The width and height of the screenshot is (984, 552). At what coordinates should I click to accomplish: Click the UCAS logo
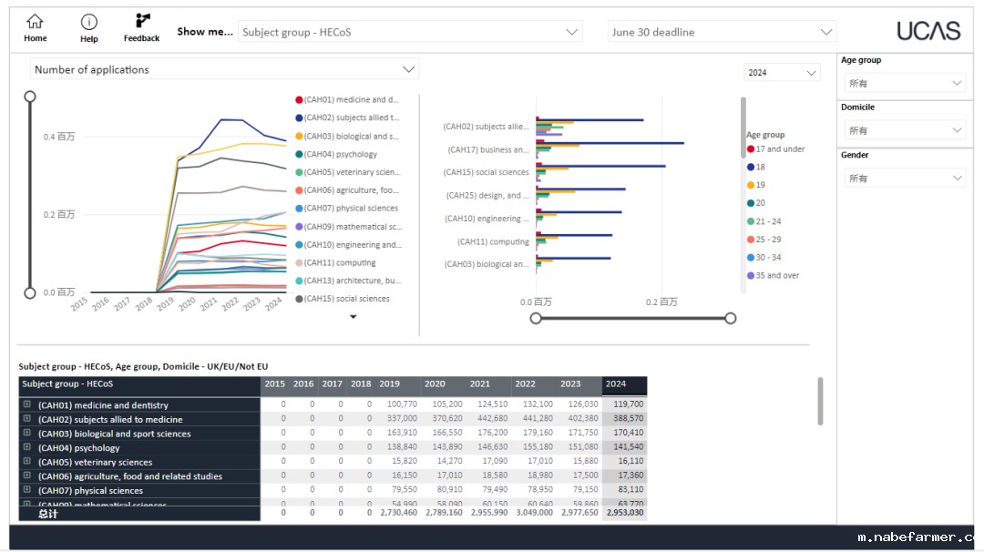[928, 31]
